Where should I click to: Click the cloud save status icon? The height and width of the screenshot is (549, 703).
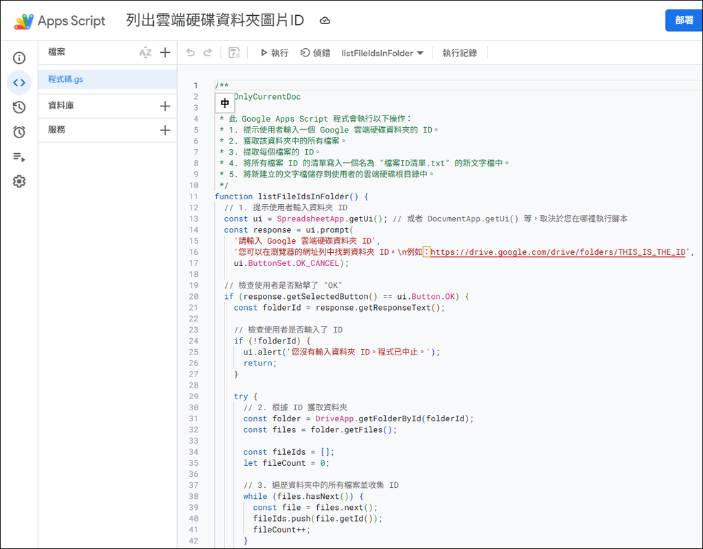pyautogui.click(x=325, y=21)
